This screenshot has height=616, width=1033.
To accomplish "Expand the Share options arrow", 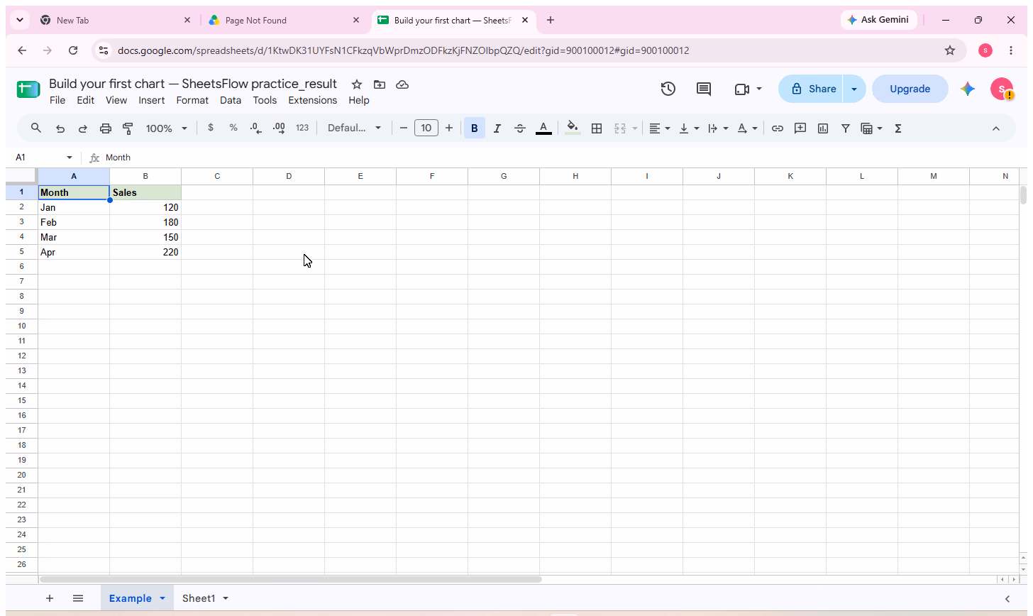I will click(854, 89).
